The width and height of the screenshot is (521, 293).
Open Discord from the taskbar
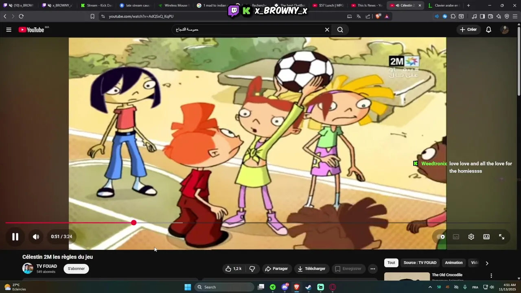tap(285, 287)
